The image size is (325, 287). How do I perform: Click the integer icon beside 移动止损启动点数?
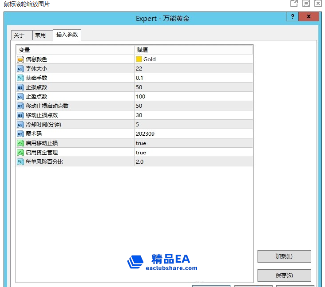(20, 106)
